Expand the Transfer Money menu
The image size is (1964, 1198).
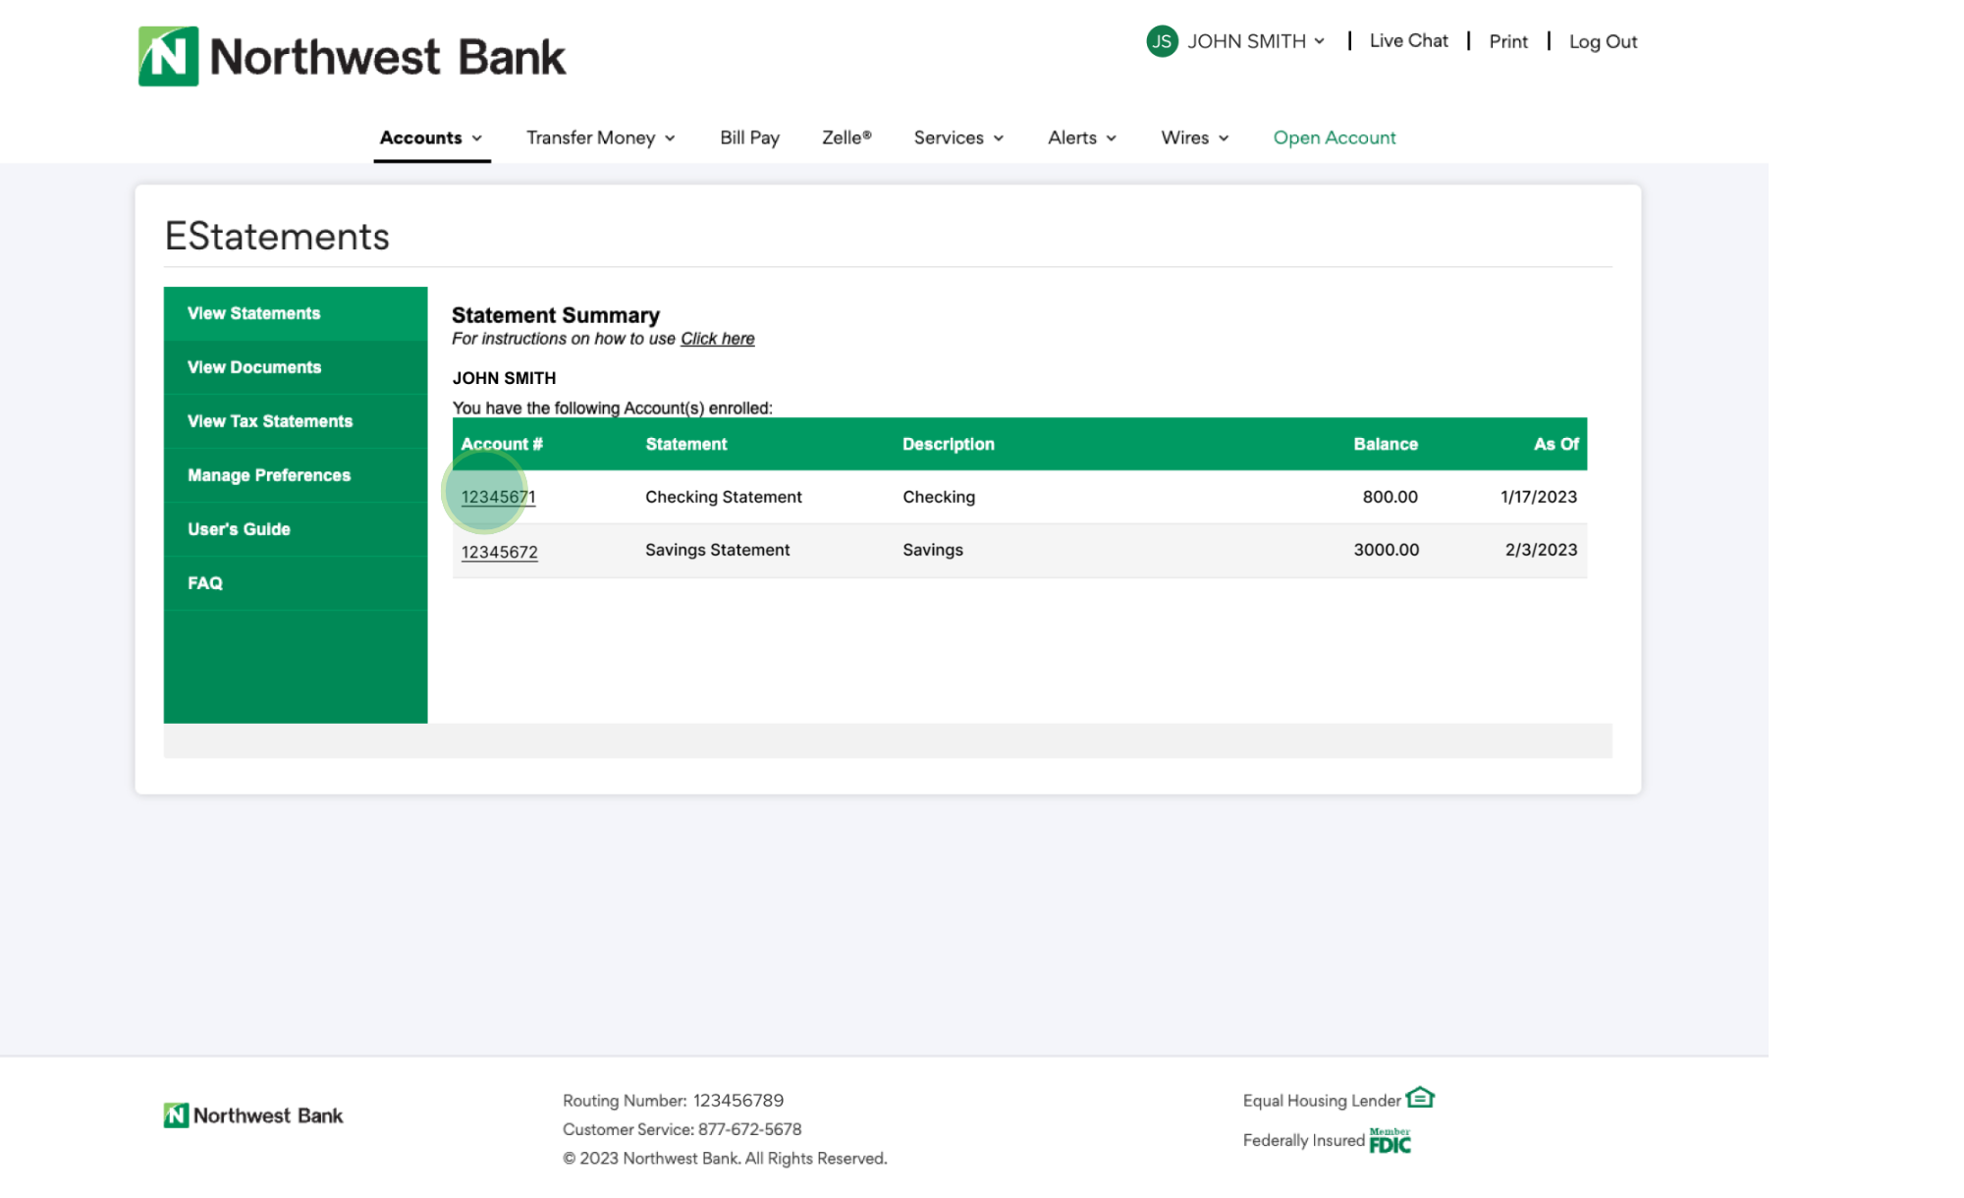point(600,137)
